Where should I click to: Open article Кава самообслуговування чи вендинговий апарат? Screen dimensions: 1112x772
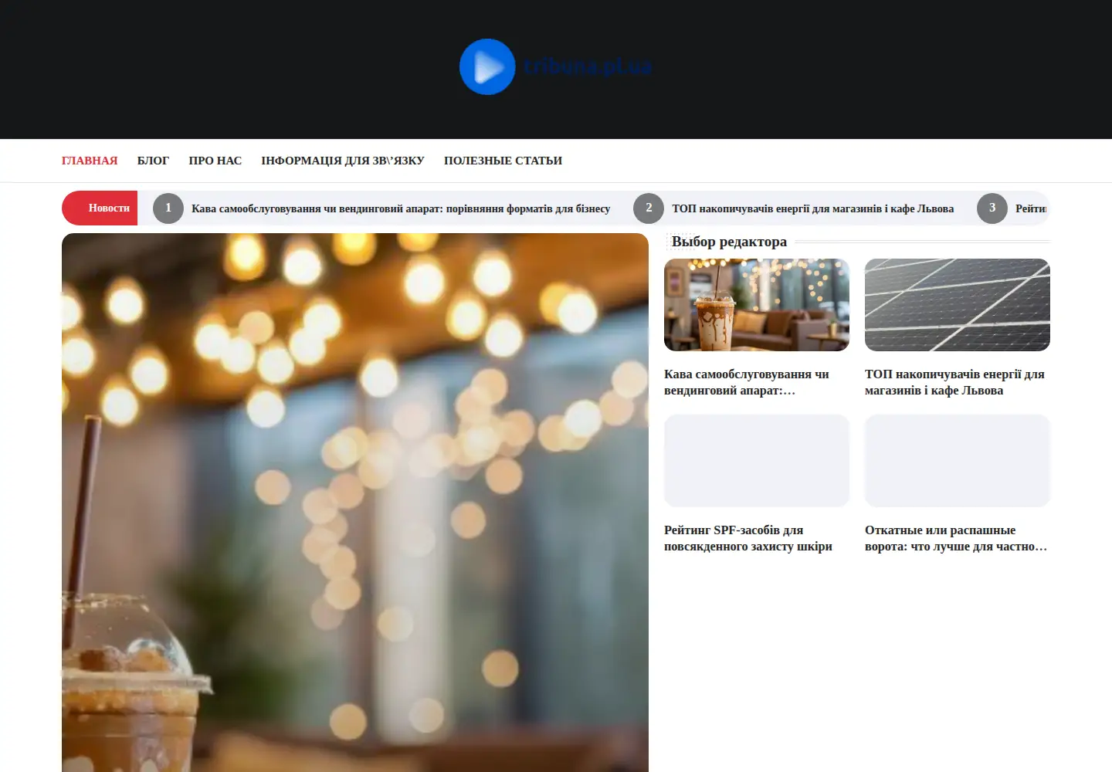(x=747, y=382)
